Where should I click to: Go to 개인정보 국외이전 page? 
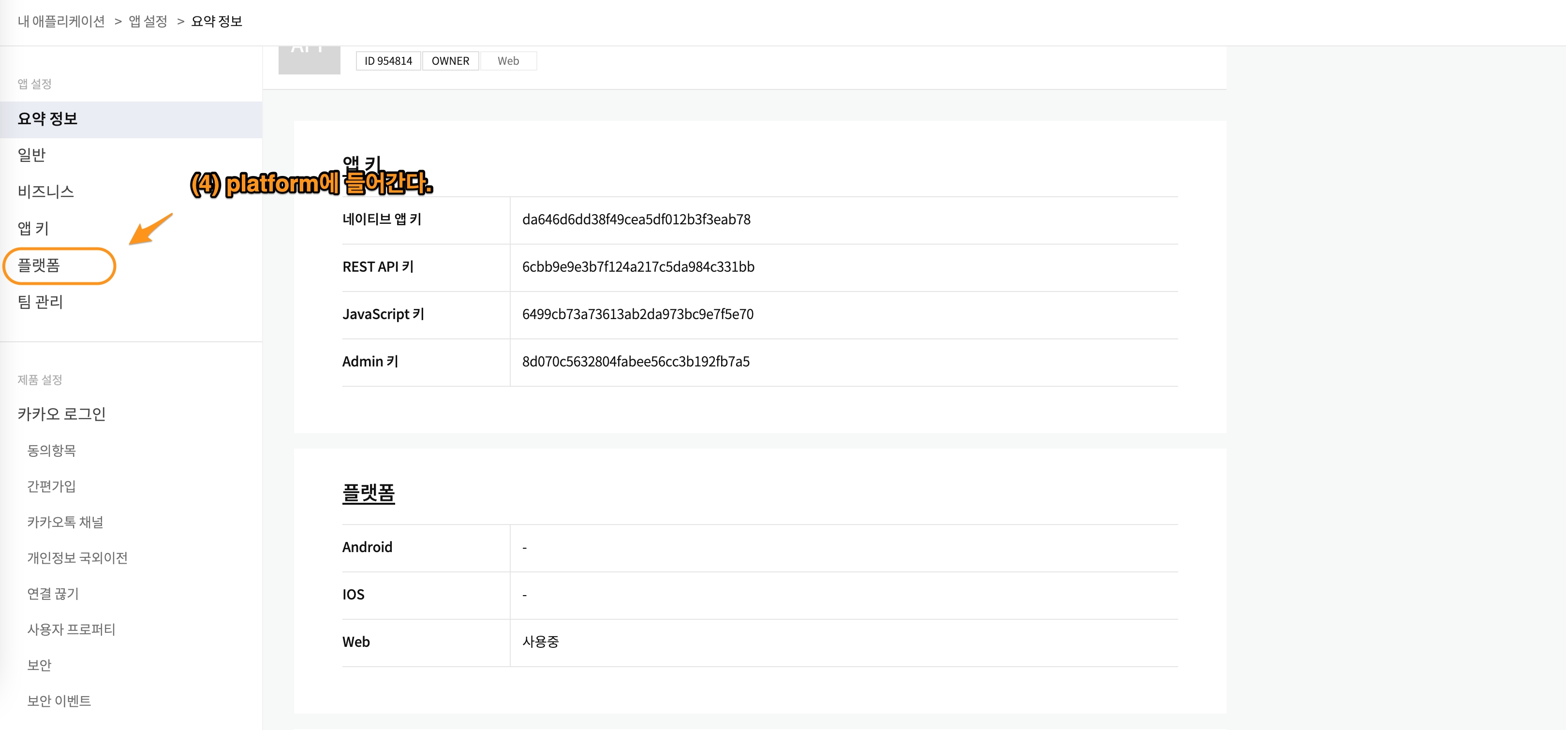click(77, 558)
